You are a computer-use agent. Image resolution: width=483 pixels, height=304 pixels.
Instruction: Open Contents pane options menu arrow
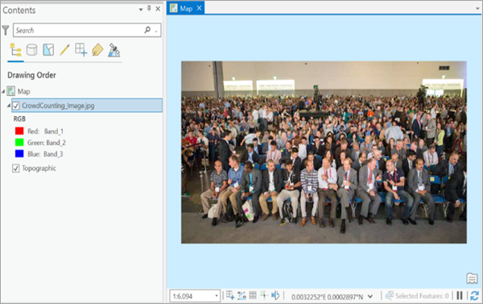(141, 10)
